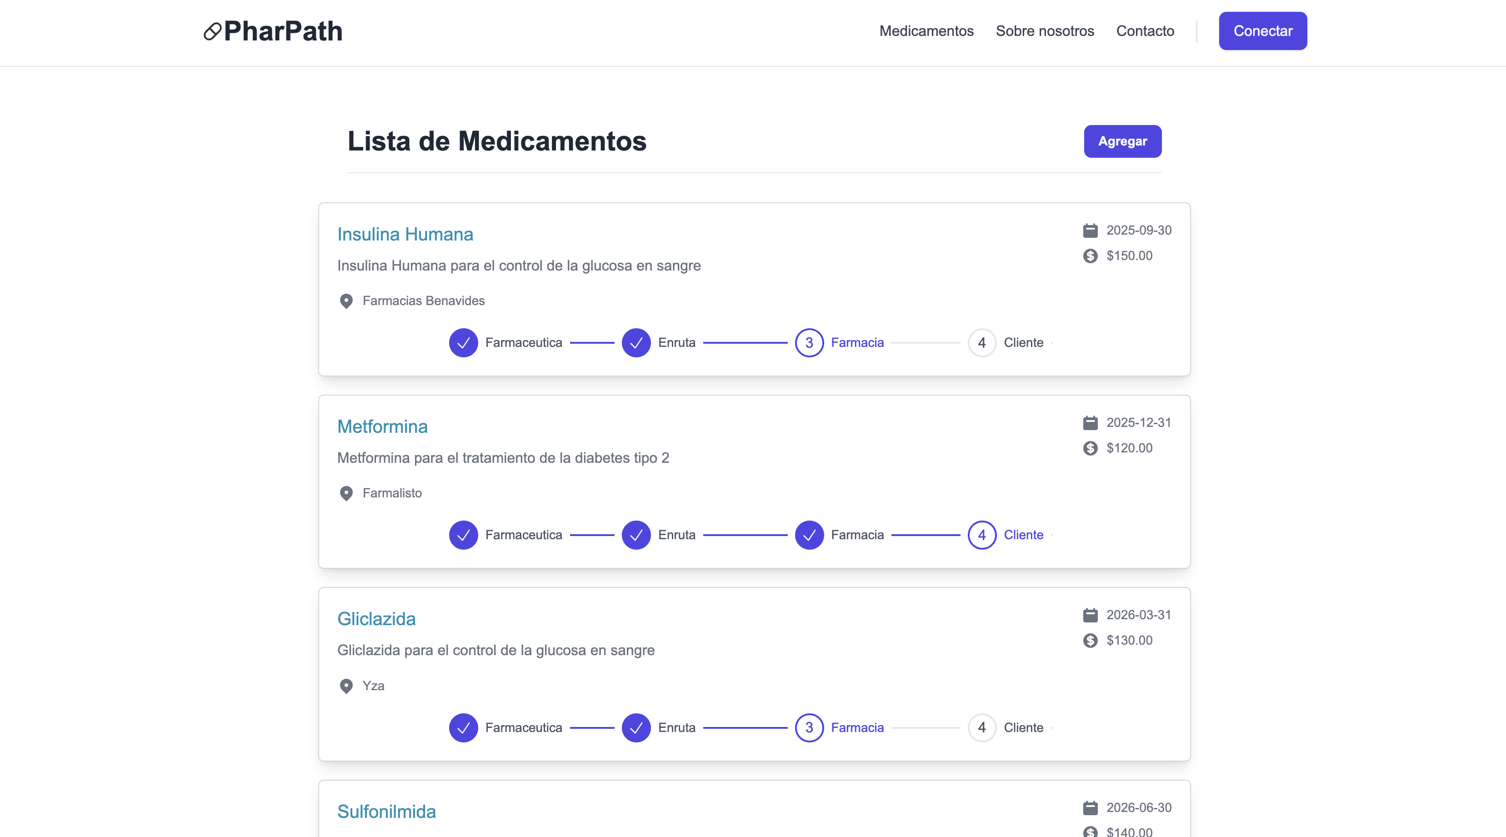Click dollar icon next to $130.00
Viewport: 1506px width, 837px height.
point(1091,641)
